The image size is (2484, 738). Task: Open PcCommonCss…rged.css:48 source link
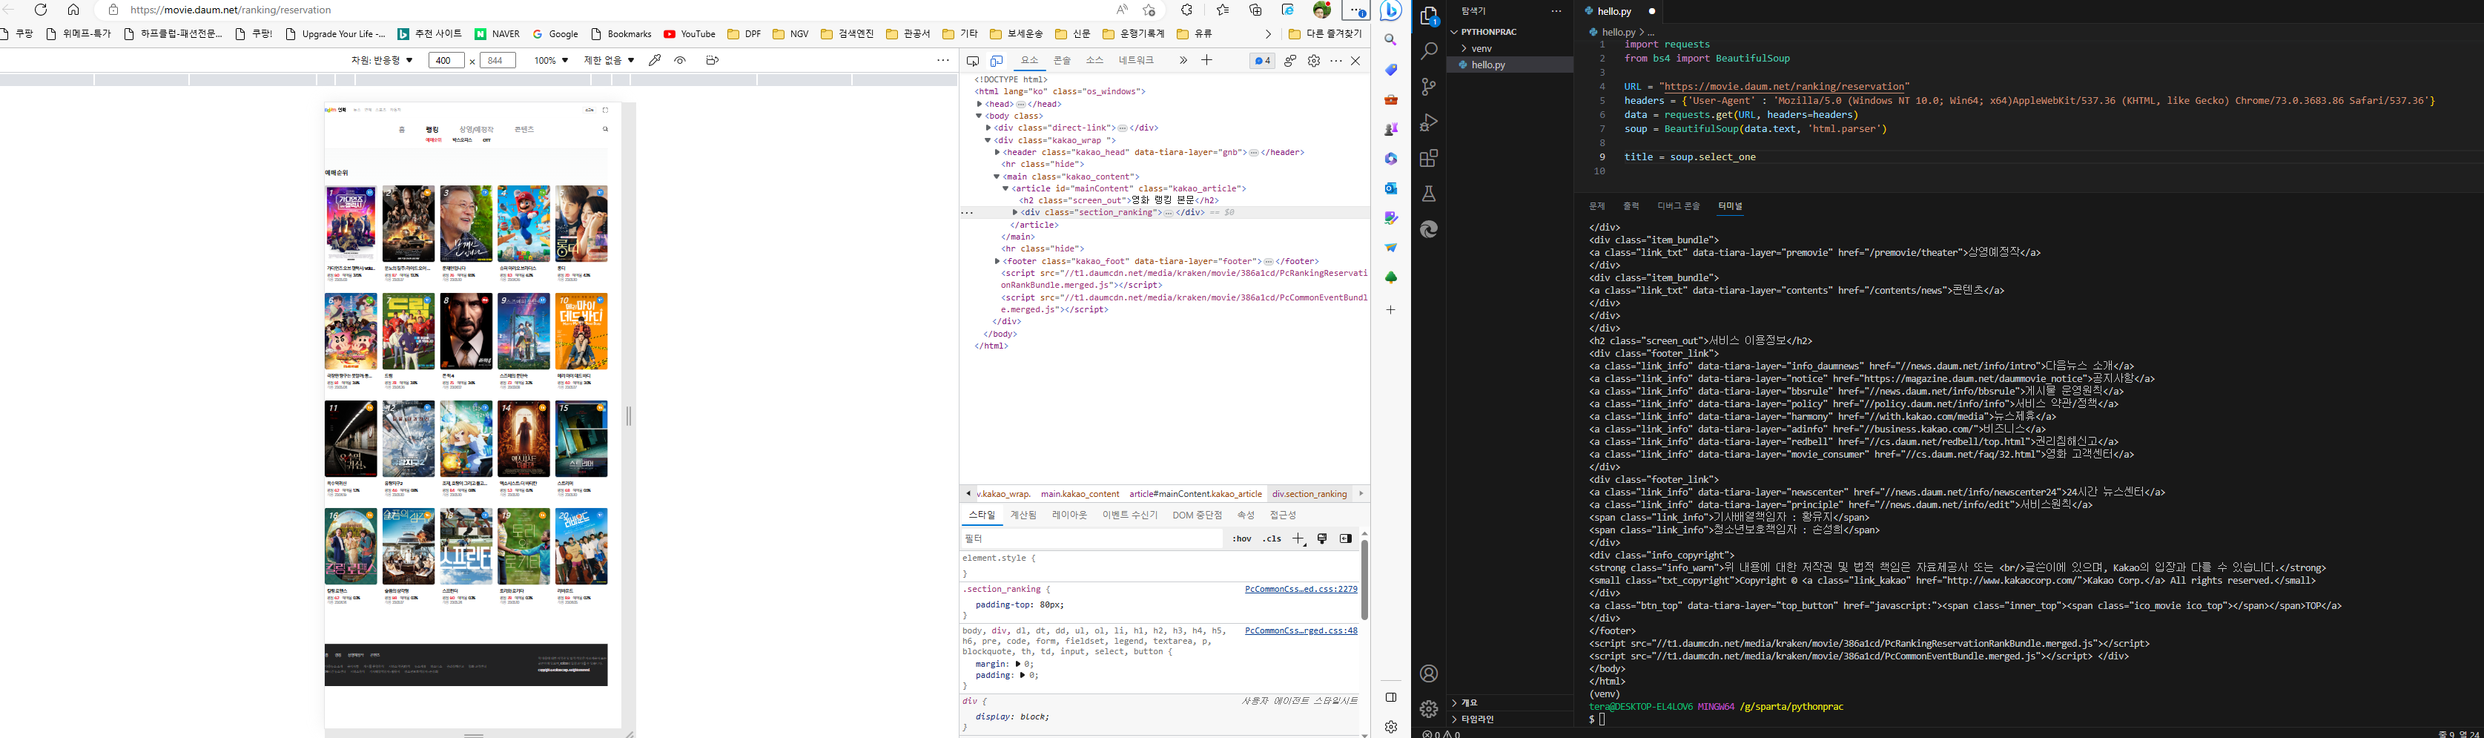point(1301,631)
